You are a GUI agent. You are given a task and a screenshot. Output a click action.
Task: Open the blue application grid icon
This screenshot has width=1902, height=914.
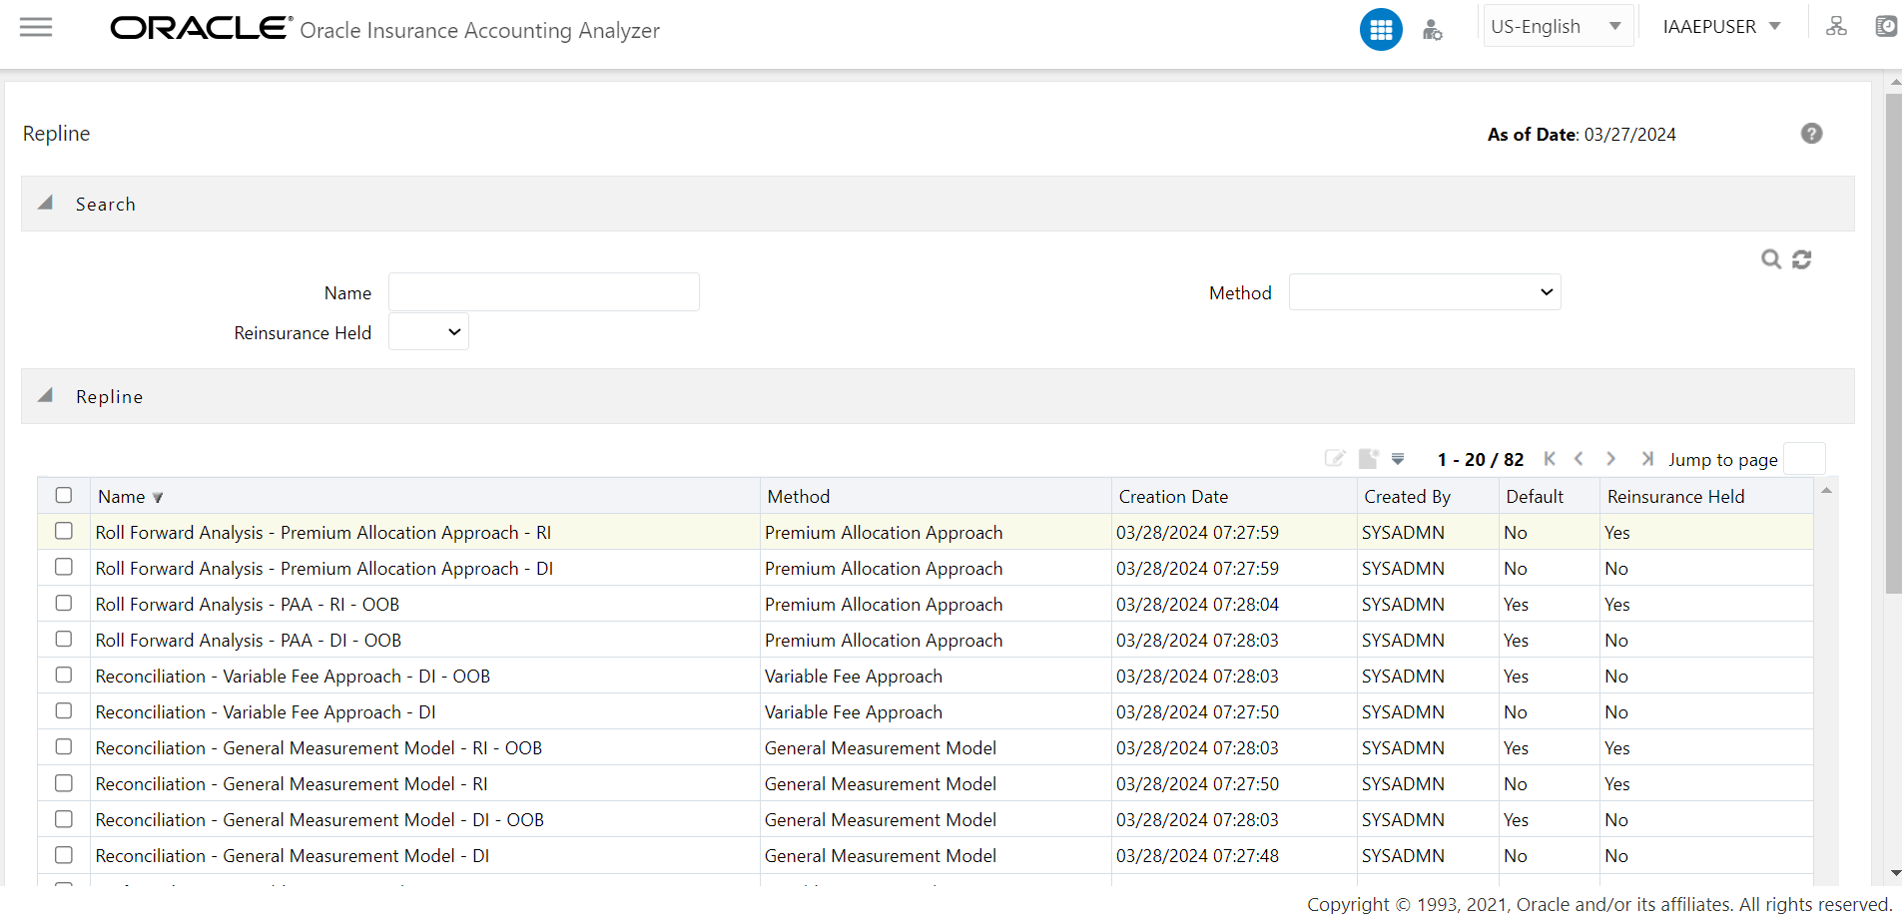[1381, 29]
